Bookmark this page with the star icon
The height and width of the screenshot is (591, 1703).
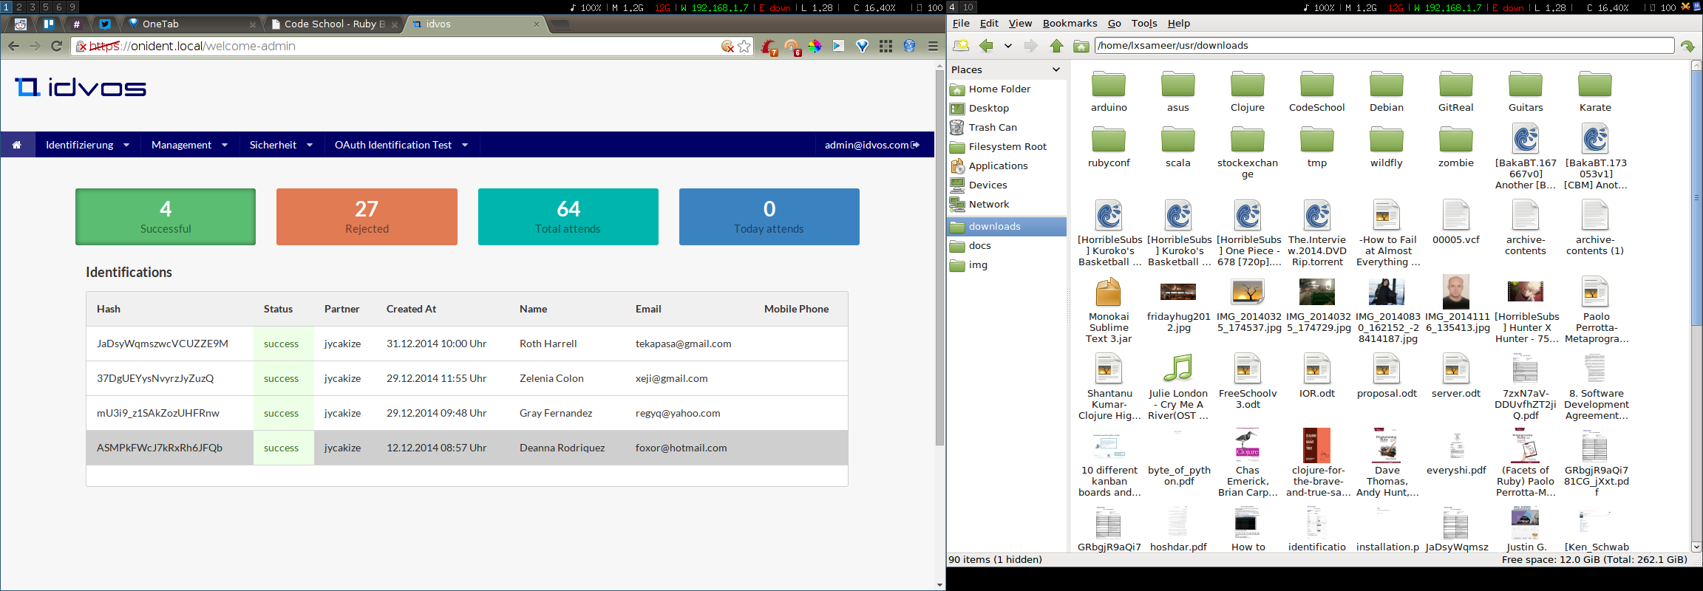744,46
